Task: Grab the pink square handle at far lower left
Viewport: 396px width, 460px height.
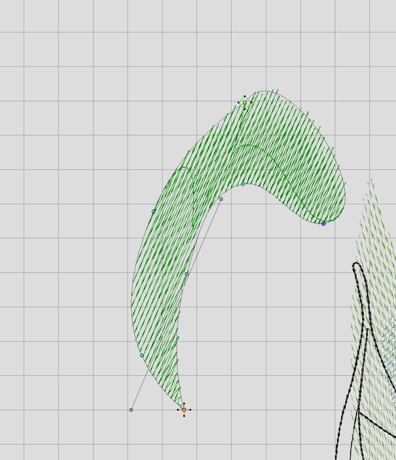Action: point(131,410)
